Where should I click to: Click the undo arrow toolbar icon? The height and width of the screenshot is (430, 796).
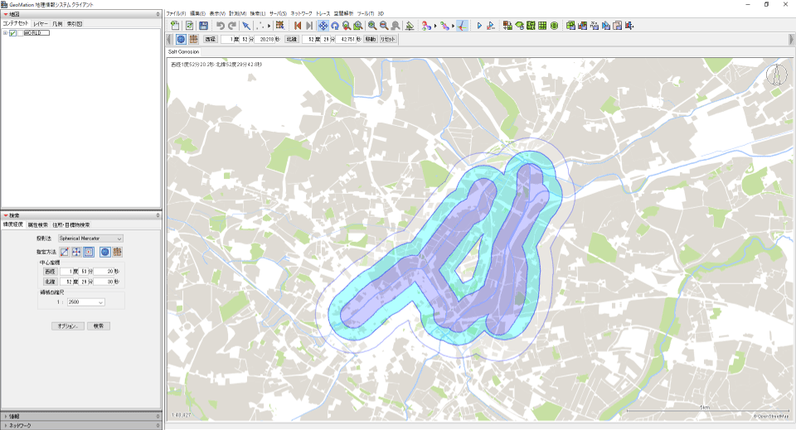click(221, 26)
